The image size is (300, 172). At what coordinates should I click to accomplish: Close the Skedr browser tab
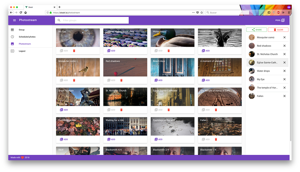(x=54, y=7)
